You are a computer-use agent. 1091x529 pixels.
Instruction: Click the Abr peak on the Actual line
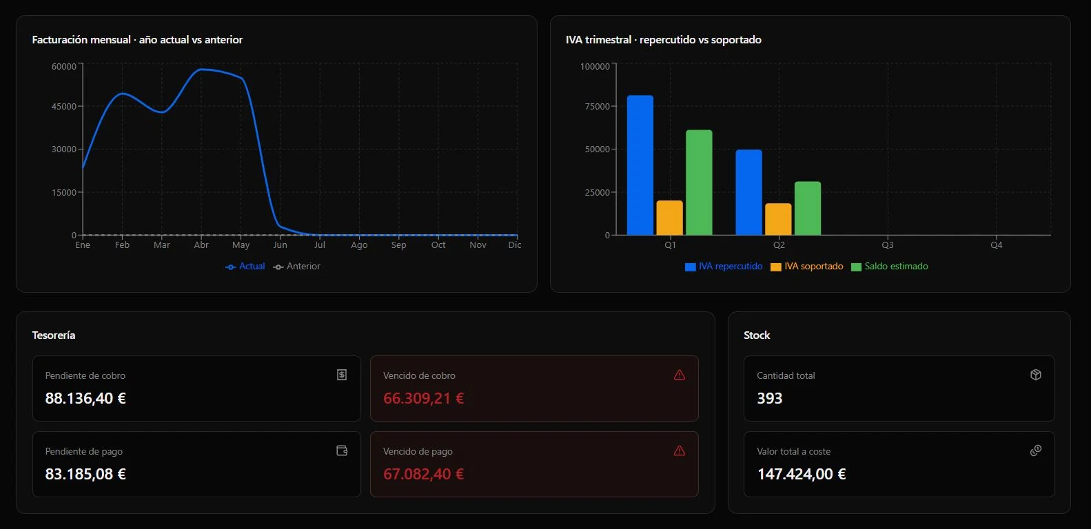point(201,70)
